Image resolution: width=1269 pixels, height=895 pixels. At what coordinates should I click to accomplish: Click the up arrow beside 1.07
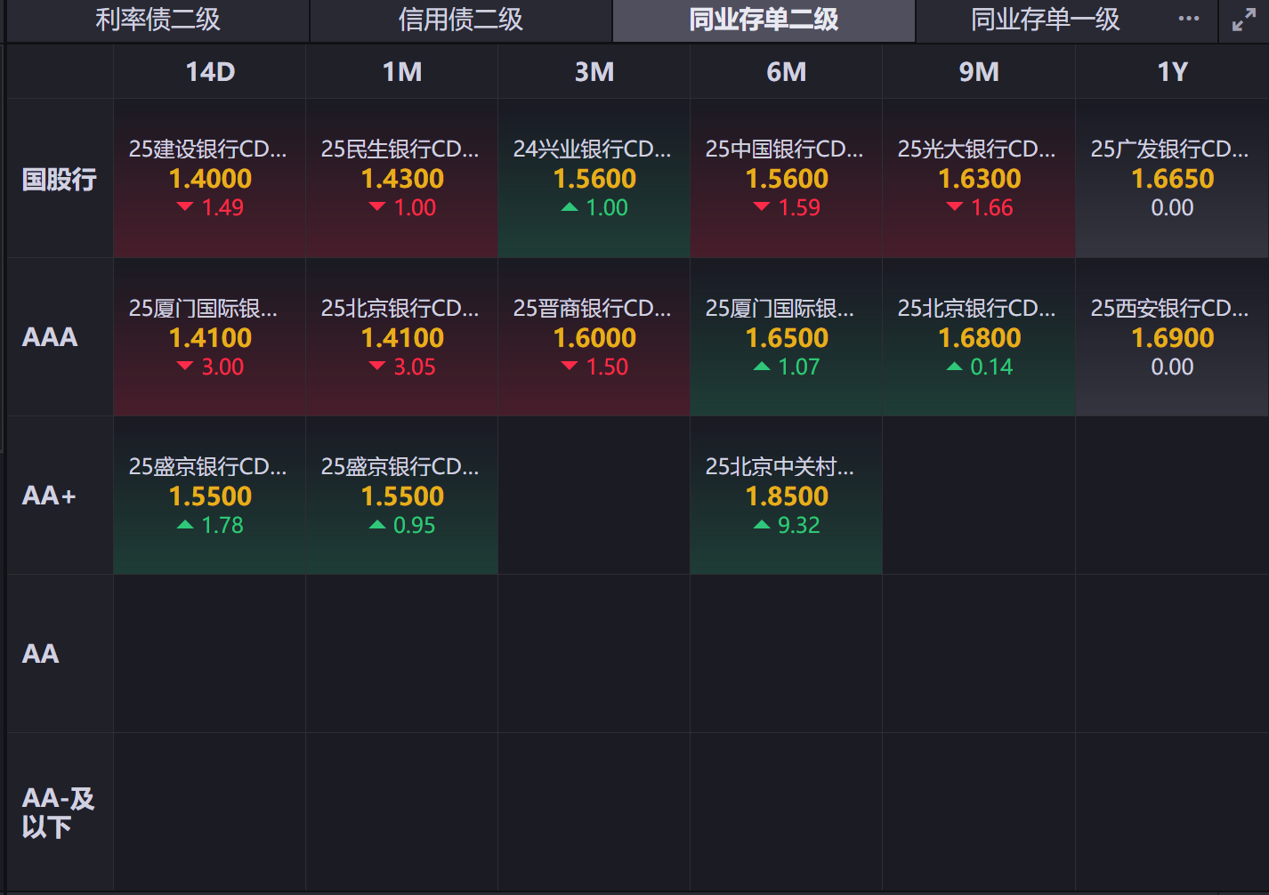[762, 366]
